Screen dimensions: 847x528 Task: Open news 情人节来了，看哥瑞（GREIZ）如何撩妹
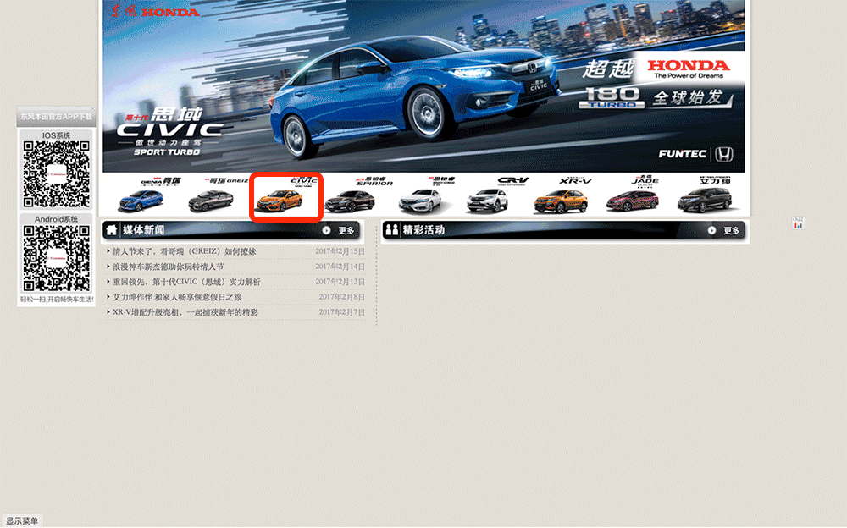(x=184, y=251)
